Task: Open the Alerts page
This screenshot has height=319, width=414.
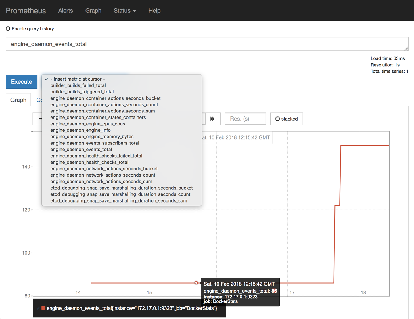Action: pyautogui.click(x=65, y=10)
